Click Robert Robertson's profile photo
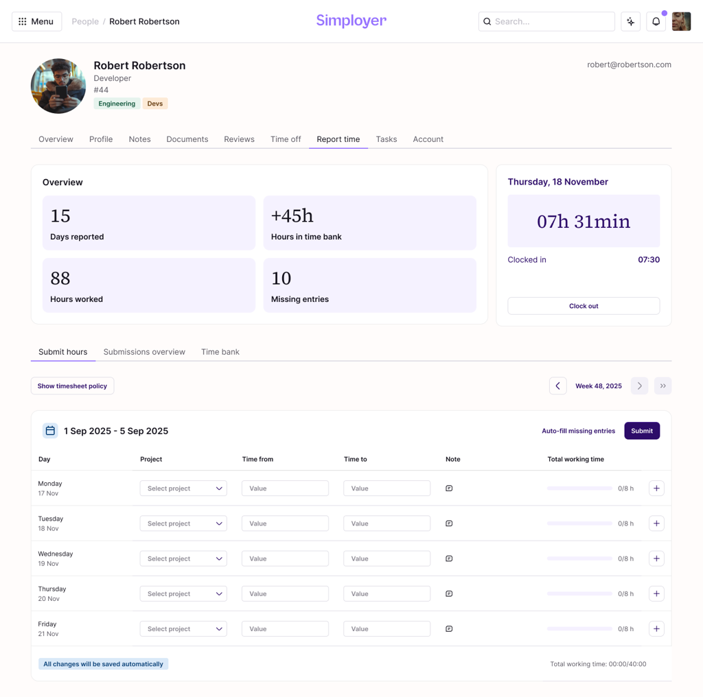The image size is (703, 697). pos(58,86)
